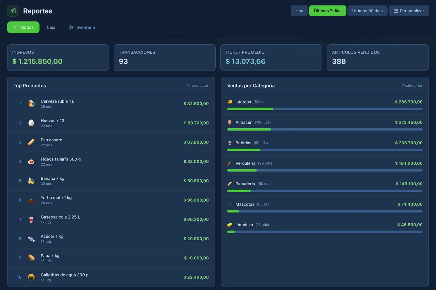Click the Galletitas de agua 300 g name

point(64,275)
